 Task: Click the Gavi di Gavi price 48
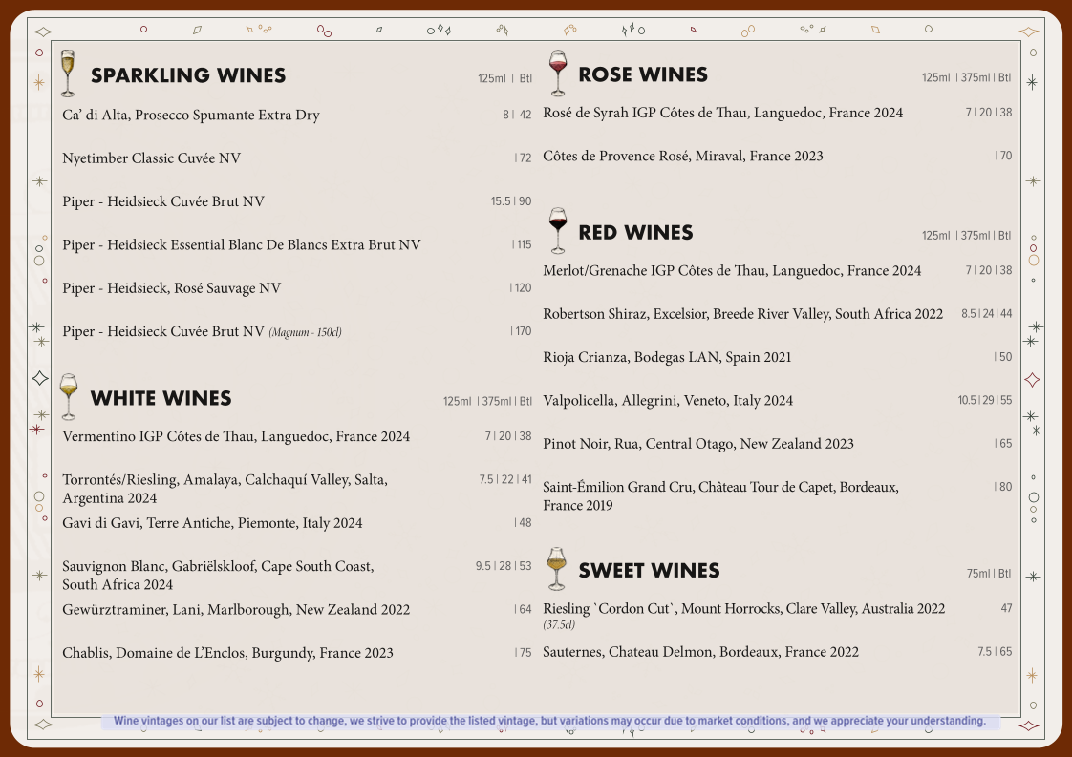click(x=523, y=523)
